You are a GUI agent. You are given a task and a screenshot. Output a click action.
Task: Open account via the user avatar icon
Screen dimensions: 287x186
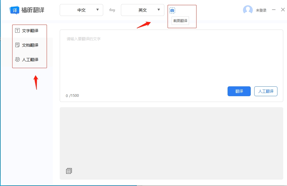[x=248, y=10]
